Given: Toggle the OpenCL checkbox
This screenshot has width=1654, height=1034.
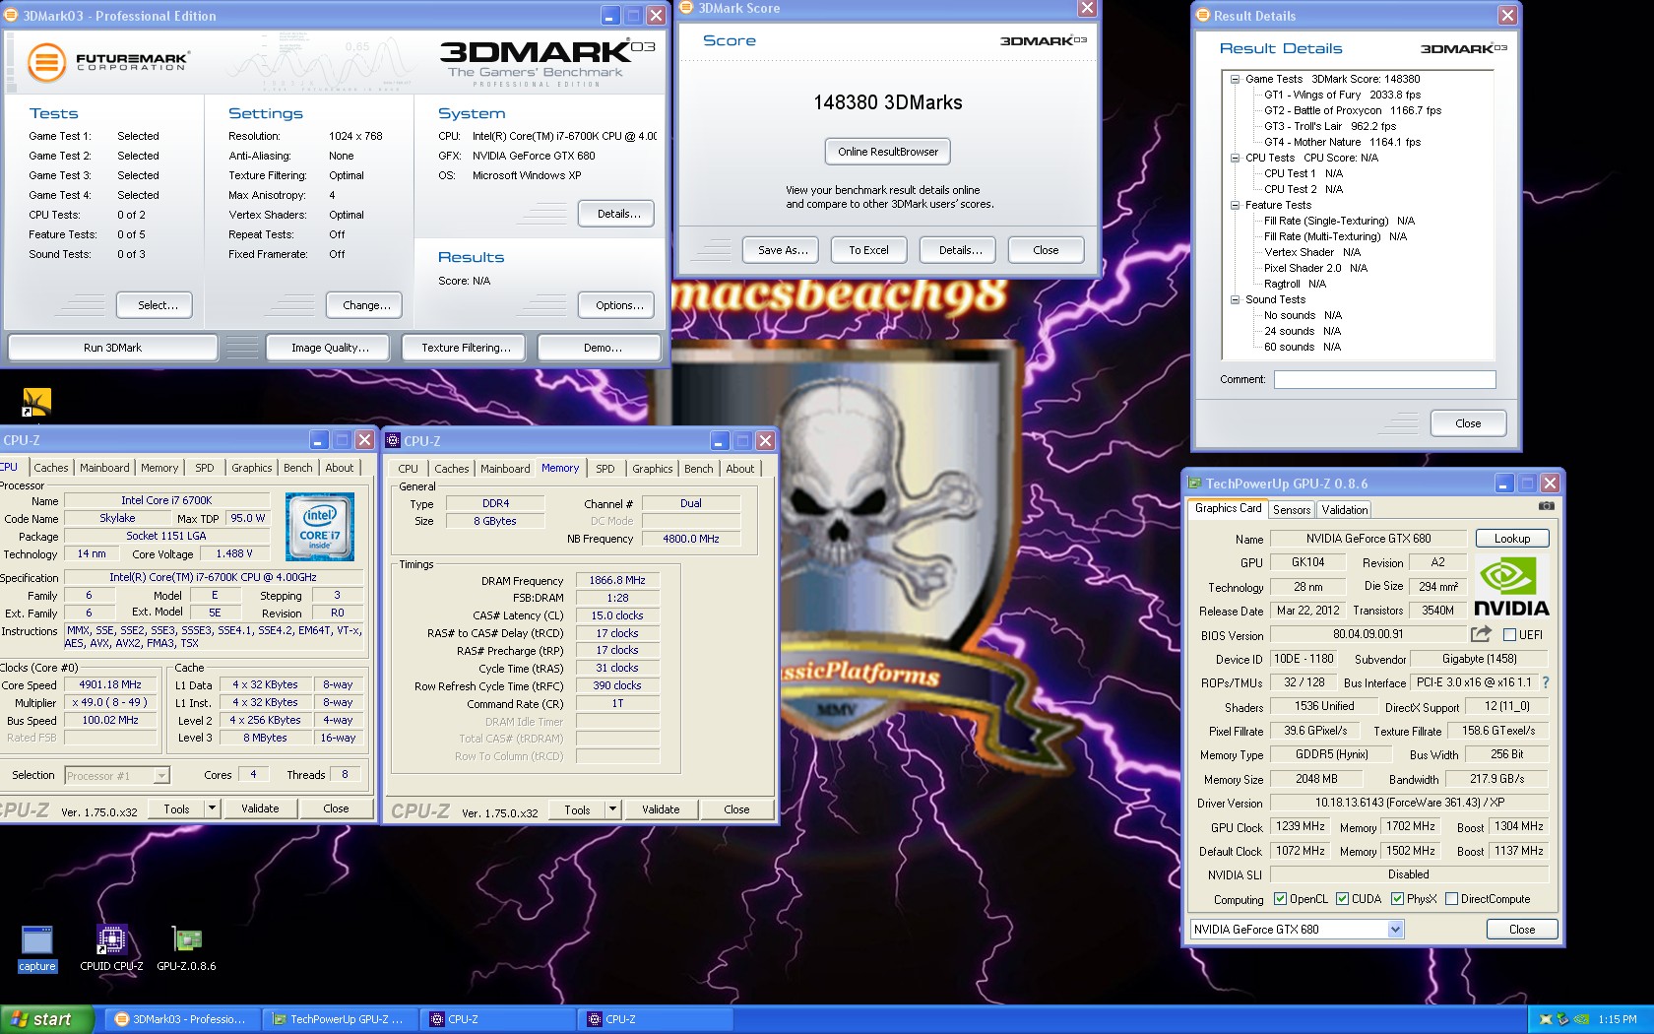Looking at the screenshot, I should pos(1280,898).
